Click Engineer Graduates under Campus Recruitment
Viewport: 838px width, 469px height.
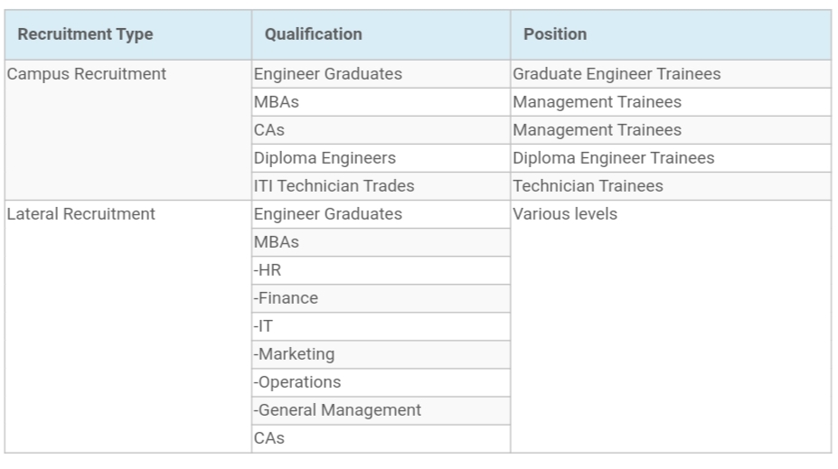(328, 74)
